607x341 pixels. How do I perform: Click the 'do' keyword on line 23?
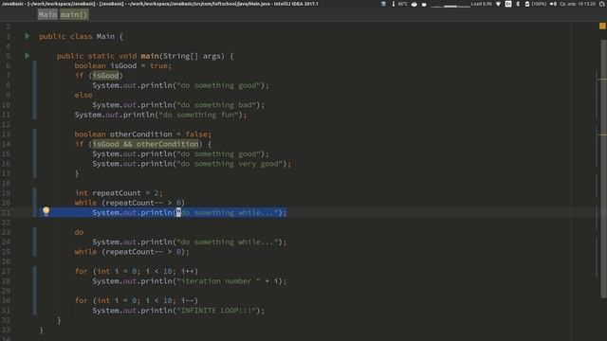[x=79, y=232]
